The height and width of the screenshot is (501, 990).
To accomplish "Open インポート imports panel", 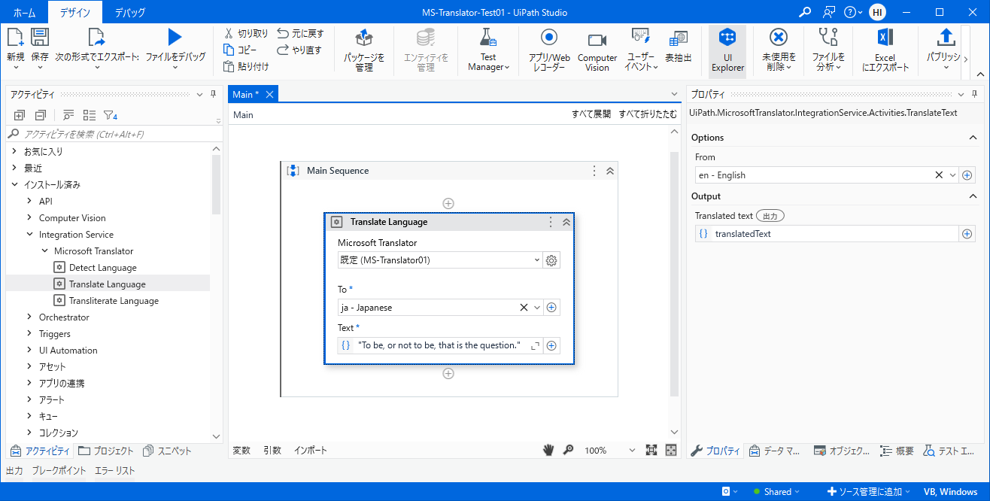I will [x=311, y=451].
